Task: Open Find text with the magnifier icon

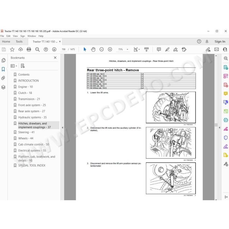Action: click(x=37, y=49)
